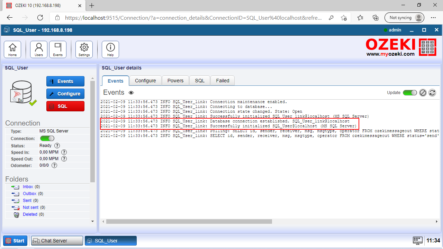Open the Inbox folder link
Viewport: 443px width, 249px height.
pos(28,187)
